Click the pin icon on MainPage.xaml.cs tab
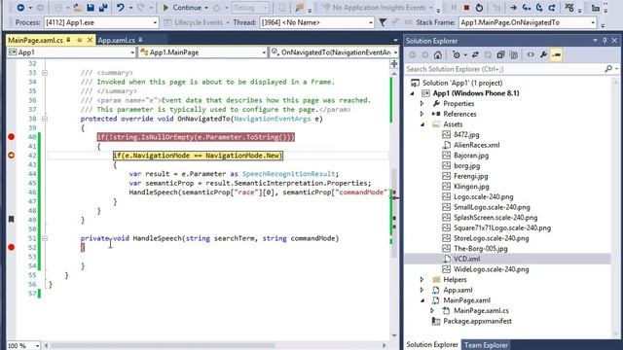The width and height of the screenshot is (623, 350). [x=80, y=40]
